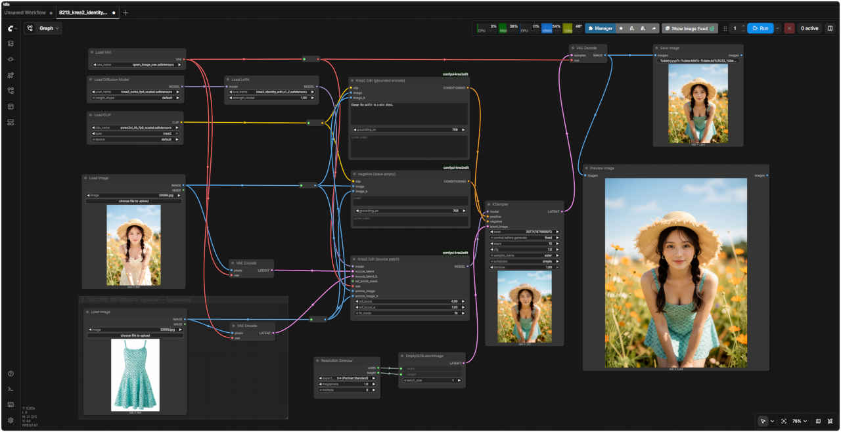841x432 pixels.
Task: Open the zoom level 75% dropdown
Action: click(799, 421)
